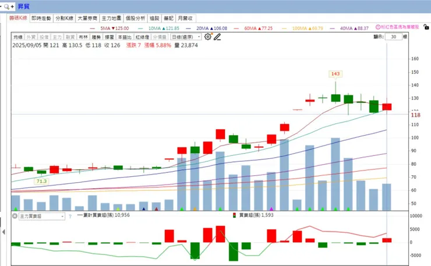Click the 143 high price label
The height and width of the screenshot is (266, 431).
(x=335, y=74)
